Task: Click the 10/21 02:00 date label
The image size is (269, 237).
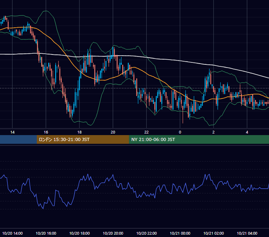Action: tap(213, 233)
